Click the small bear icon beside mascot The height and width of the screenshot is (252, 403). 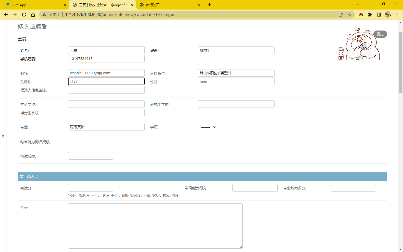pos(341,57)
